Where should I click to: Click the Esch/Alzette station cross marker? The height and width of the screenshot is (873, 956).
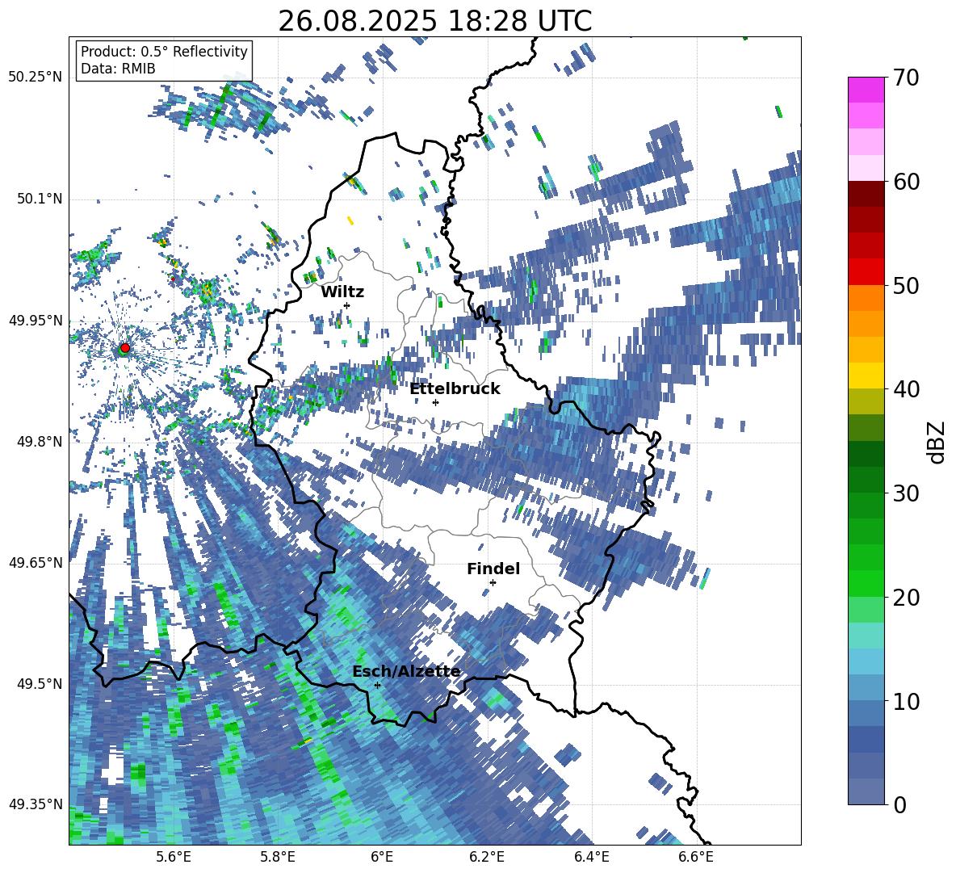377,685
